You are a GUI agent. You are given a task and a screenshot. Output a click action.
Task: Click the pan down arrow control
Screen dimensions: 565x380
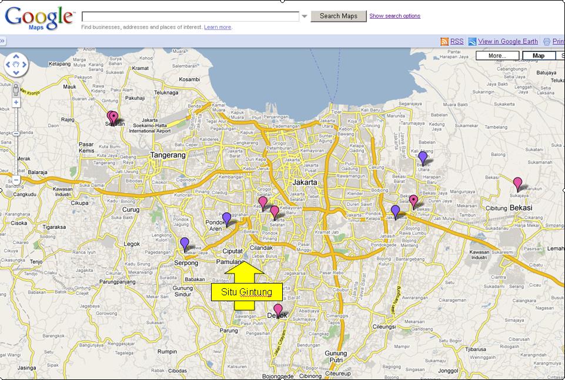(16, 74)
